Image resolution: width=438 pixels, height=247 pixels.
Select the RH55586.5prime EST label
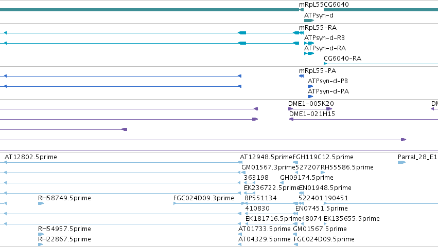click(347, 167)
